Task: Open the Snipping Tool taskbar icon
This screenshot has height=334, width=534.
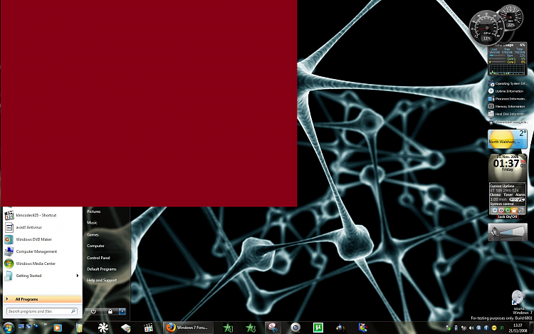Action: tap(273, 328)
